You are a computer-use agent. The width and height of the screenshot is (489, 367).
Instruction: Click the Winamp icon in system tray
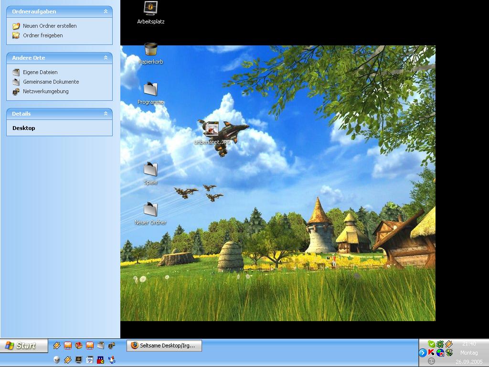(x=449, y=344)
